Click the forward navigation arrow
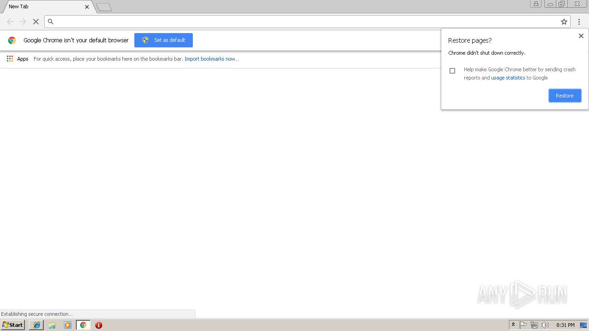The image size is (589, 331). [23, 22]
